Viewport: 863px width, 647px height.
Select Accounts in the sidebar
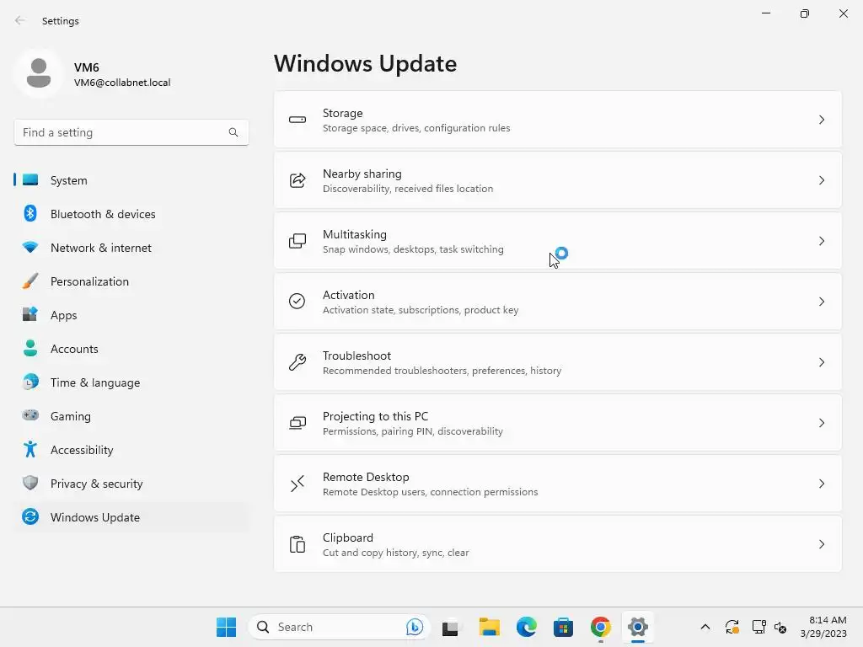click(131, 348)
